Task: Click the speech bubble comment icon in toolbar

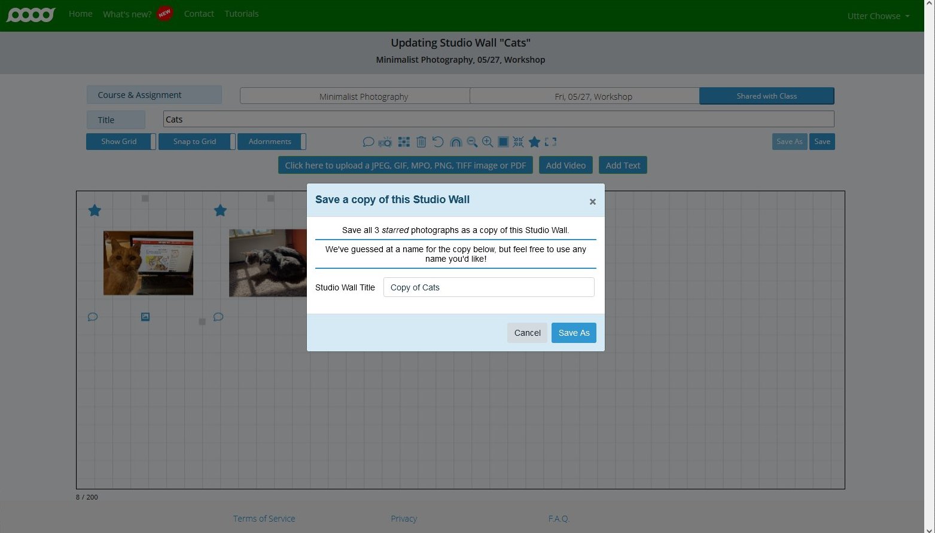Action: [x=368, y=142]
